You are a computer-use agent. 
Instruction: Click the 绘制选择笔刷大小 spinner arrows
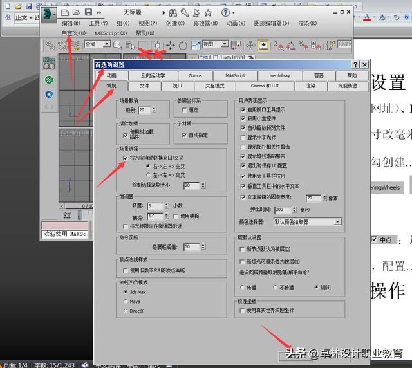click(203, 185)
